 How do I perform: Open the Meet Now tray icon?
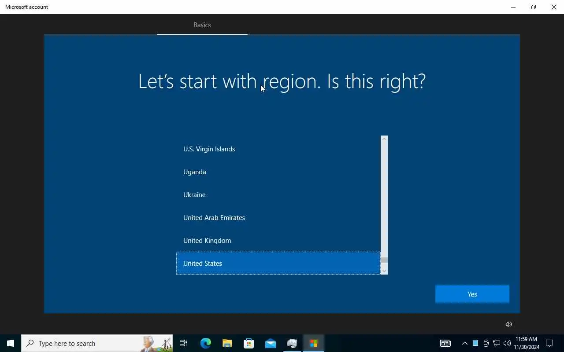point(486,343)
